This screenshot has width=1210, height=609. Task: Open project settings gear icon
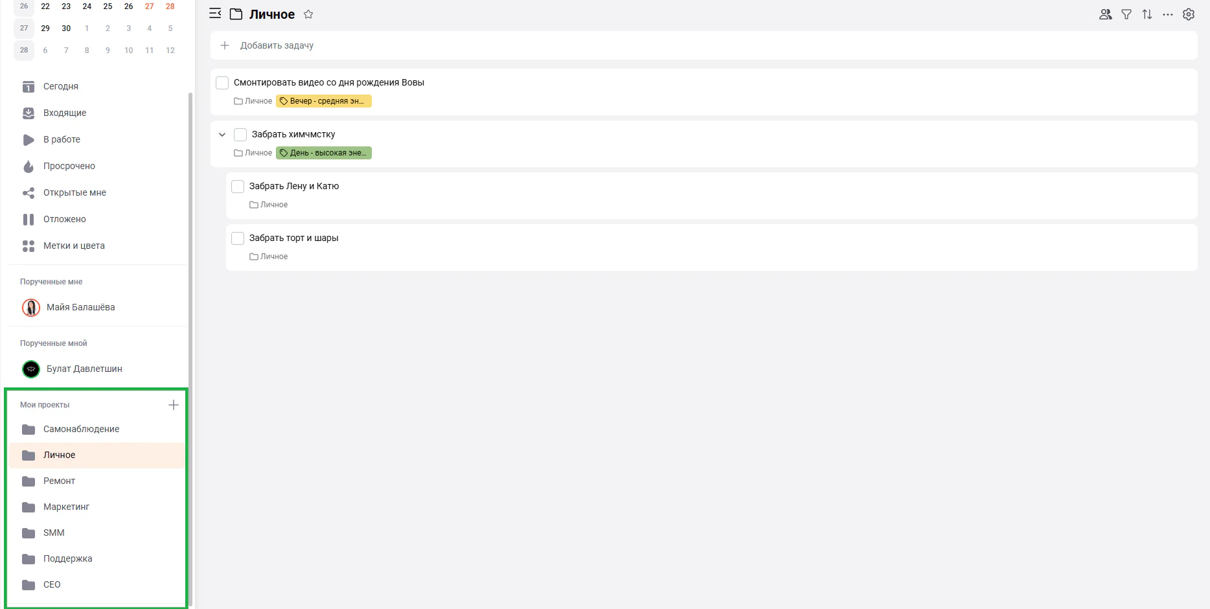[1189, 14]
